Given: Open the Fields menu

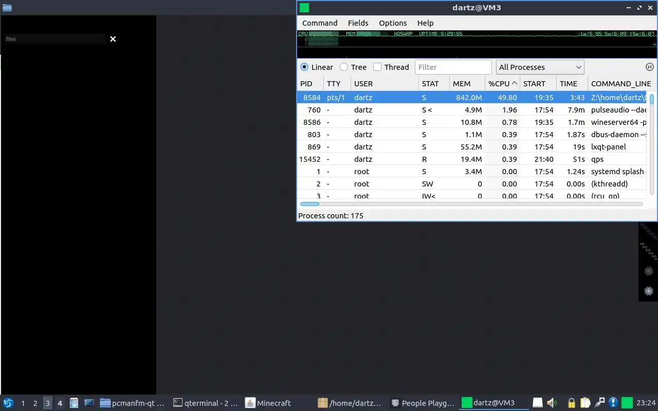Looking at the screenshot, I should point(358,23).
